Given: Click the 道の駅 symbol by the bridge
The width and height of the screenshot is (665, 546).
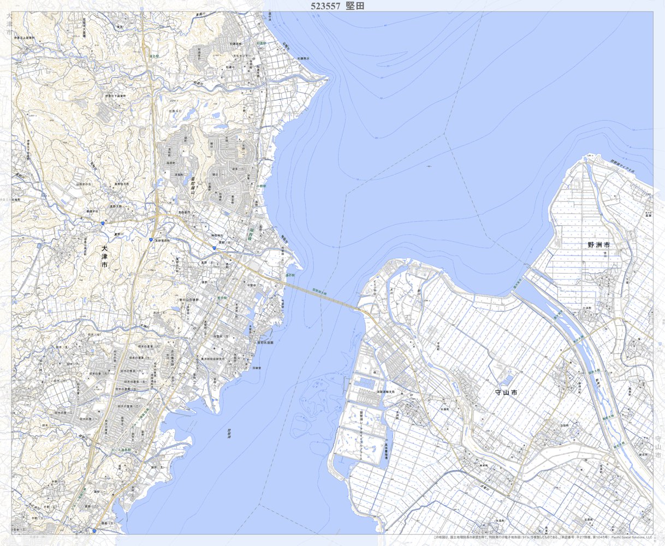Looking at the screenshot, I should pyautogui.click(x=290, y=275).
